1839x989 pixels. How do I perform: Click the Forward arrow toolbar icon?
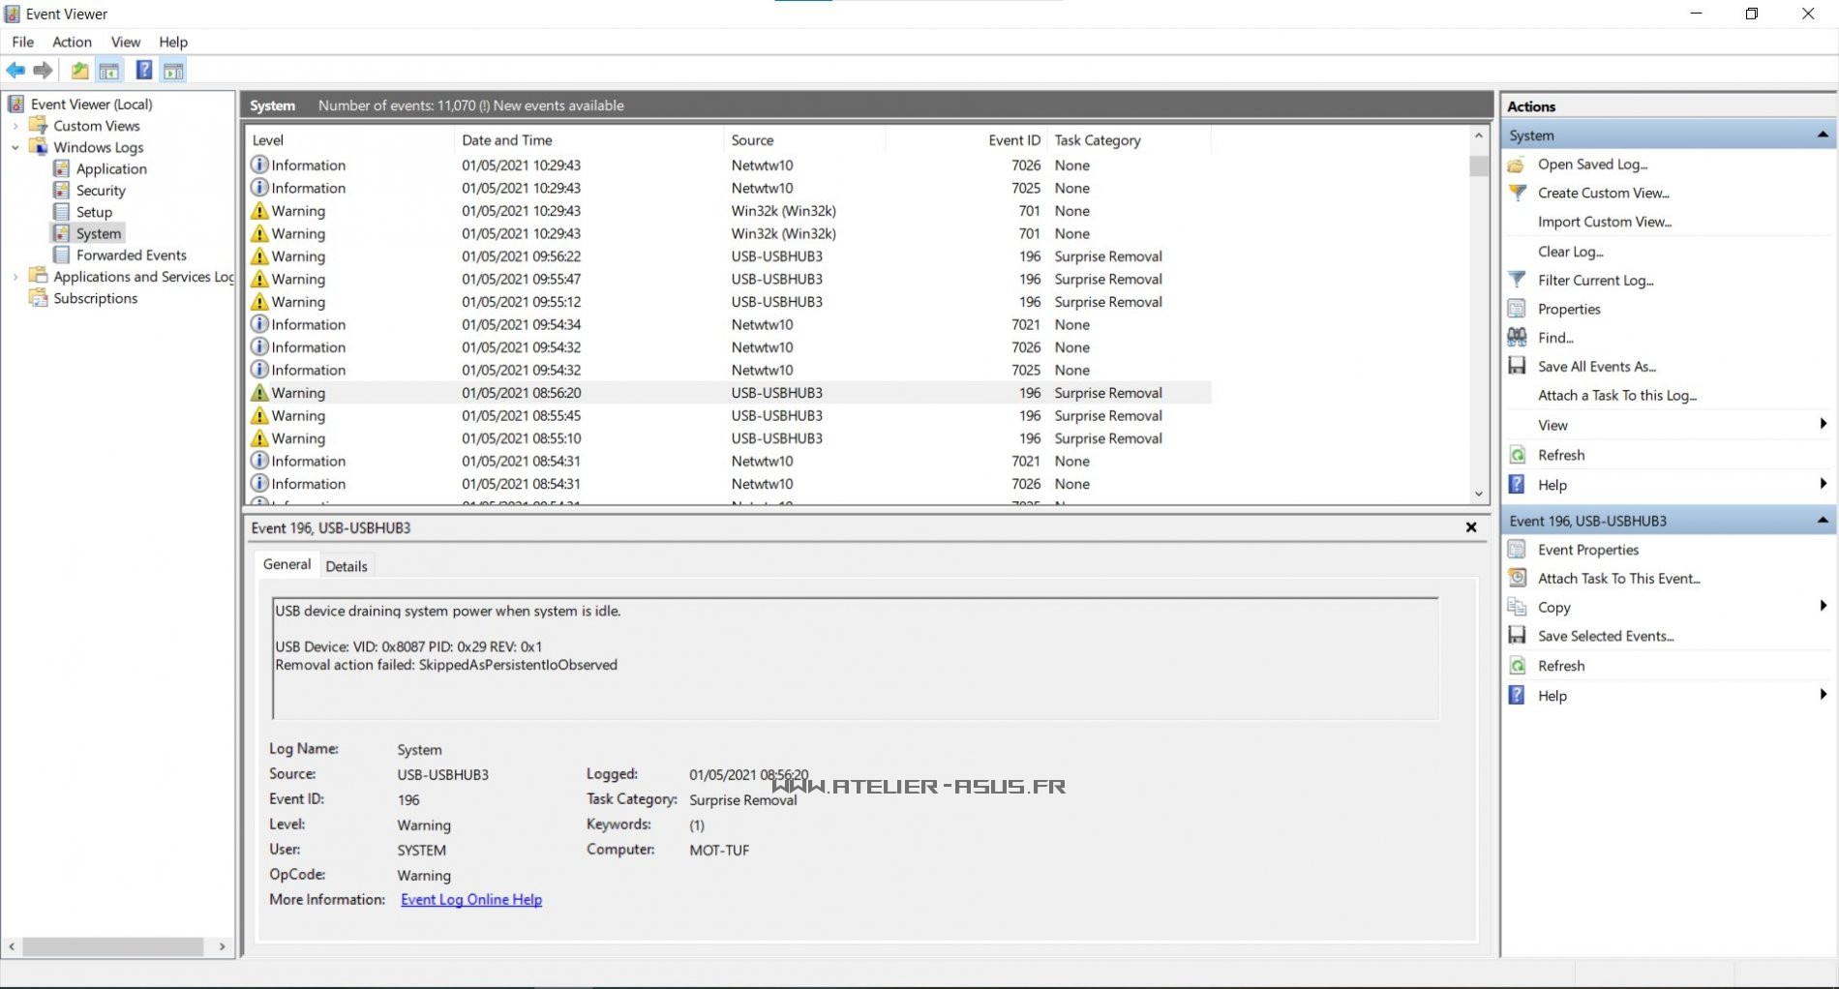(x=43, y=71)
